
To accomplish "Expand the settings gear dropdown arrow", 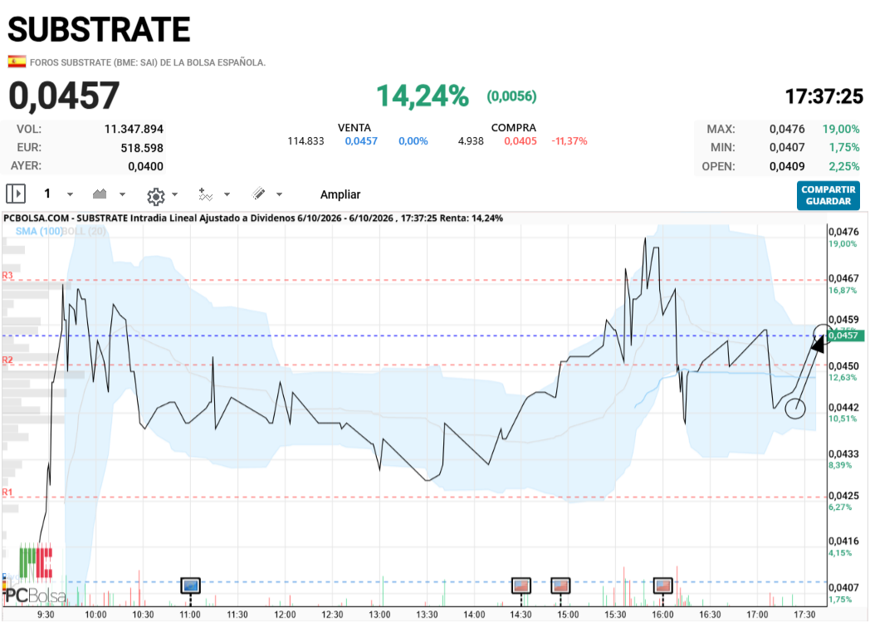I will [175, 194].
